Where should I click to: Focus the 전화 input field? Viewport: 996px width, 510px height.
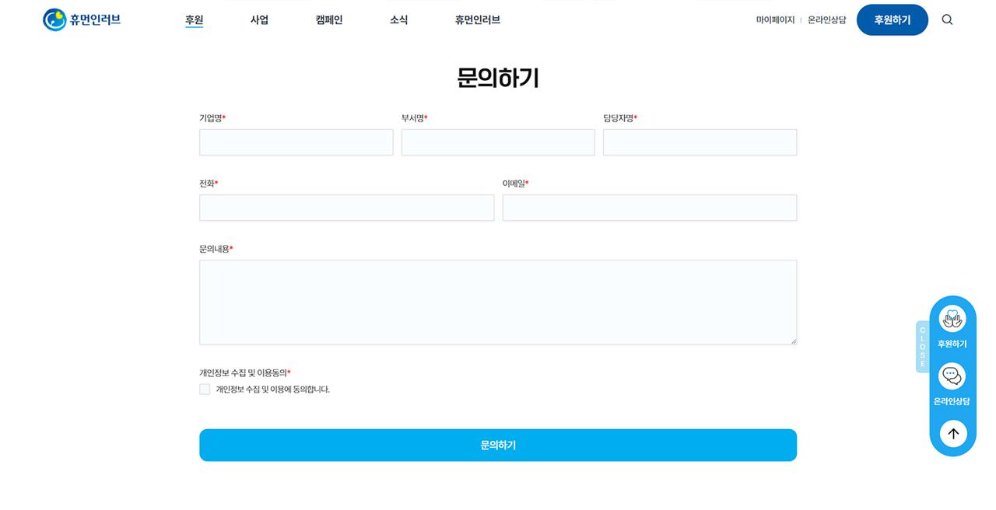point(347,208)
